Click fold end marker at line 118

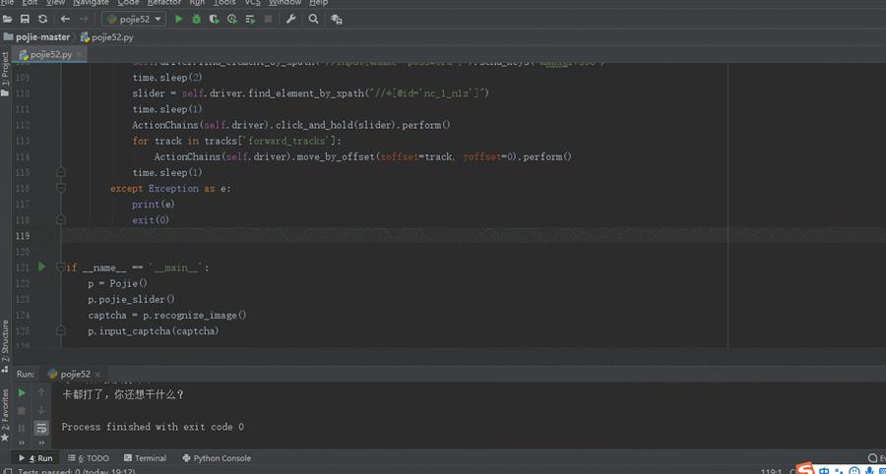61,219
